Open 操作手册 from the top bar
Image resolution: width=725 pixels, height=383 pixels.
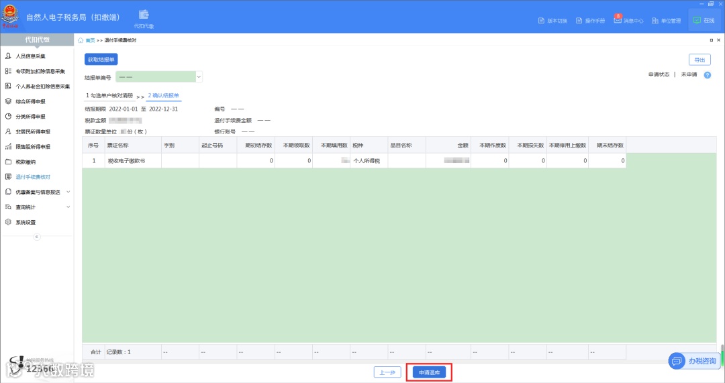[590, 21]
